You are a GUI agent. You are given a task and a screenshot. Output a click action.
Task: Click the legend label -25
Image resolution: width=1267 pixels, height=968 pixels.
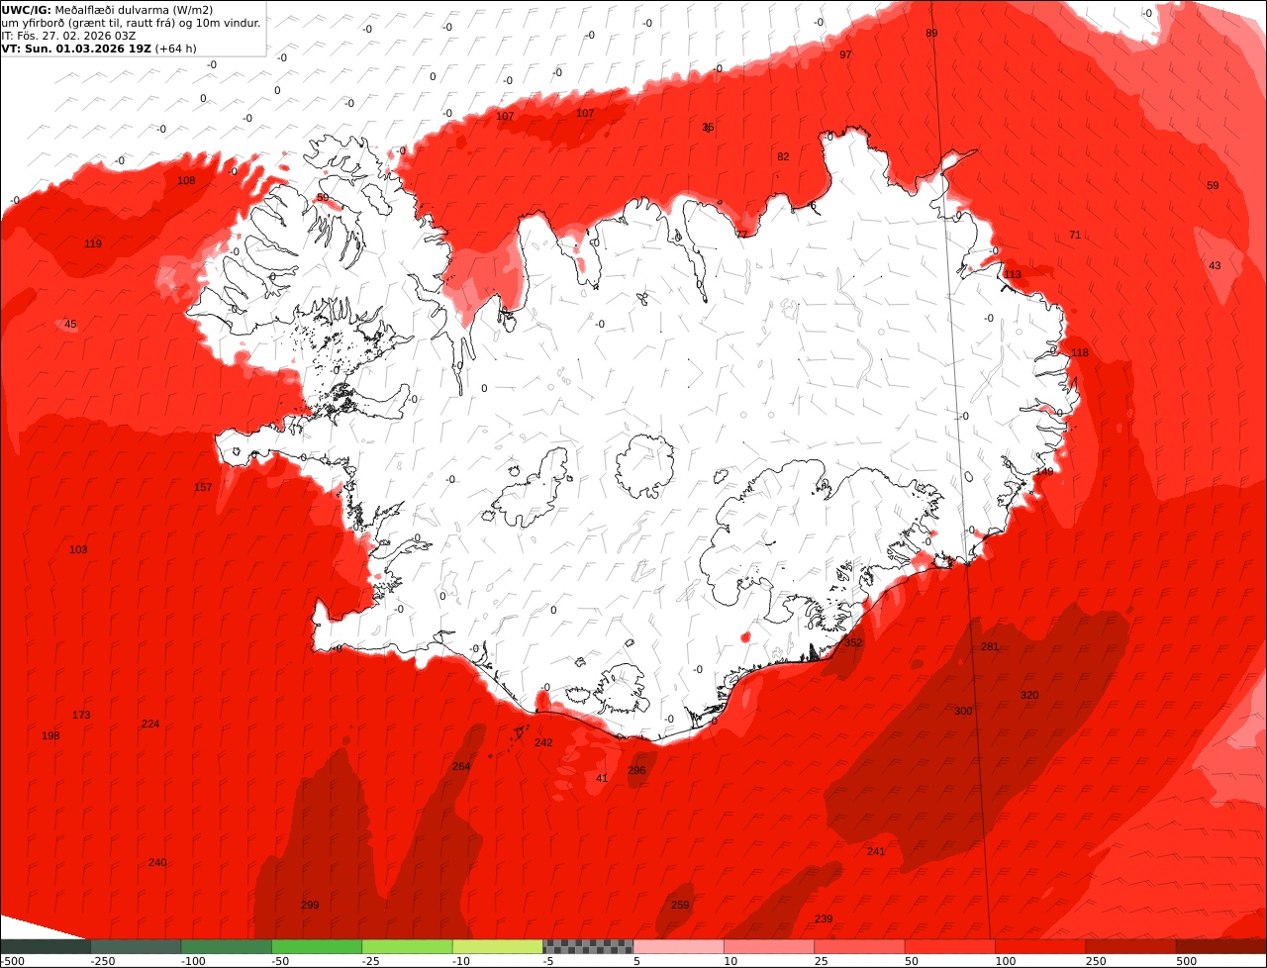[373, 961]
